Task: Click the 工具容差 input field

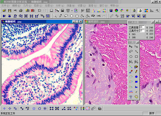Action: (142, 27)
